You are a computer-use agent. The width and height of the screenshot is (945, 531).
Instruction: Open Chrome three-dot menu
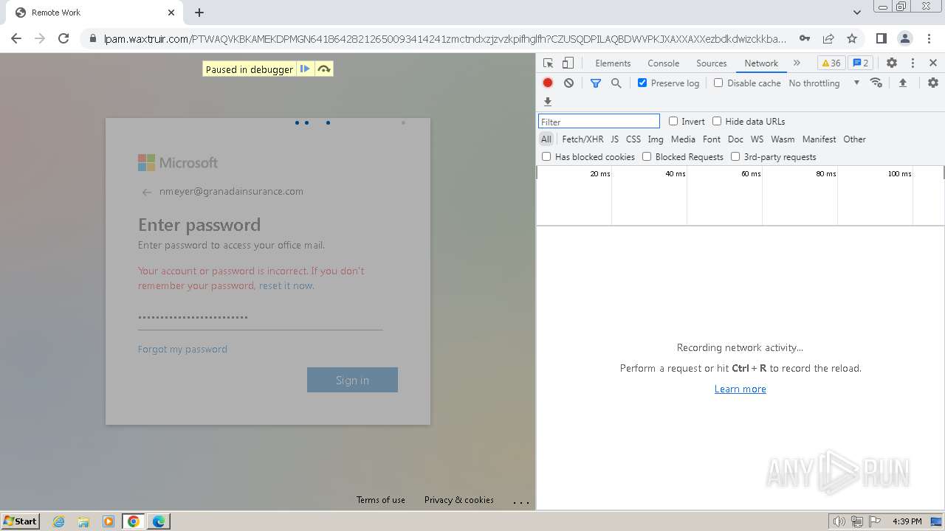point(929,38)
